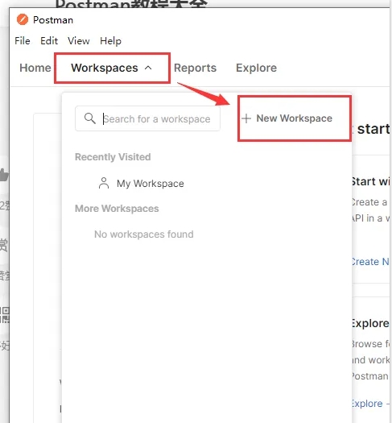The image size is (392, 423).
Task: Switch to the Explore tab
Action: (x=256, y=68)
